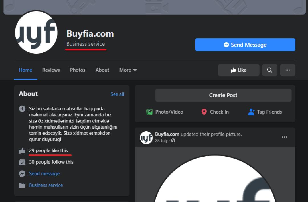308x202 pixels.
Task: Click '29 people like this' text
Action: 48,151
